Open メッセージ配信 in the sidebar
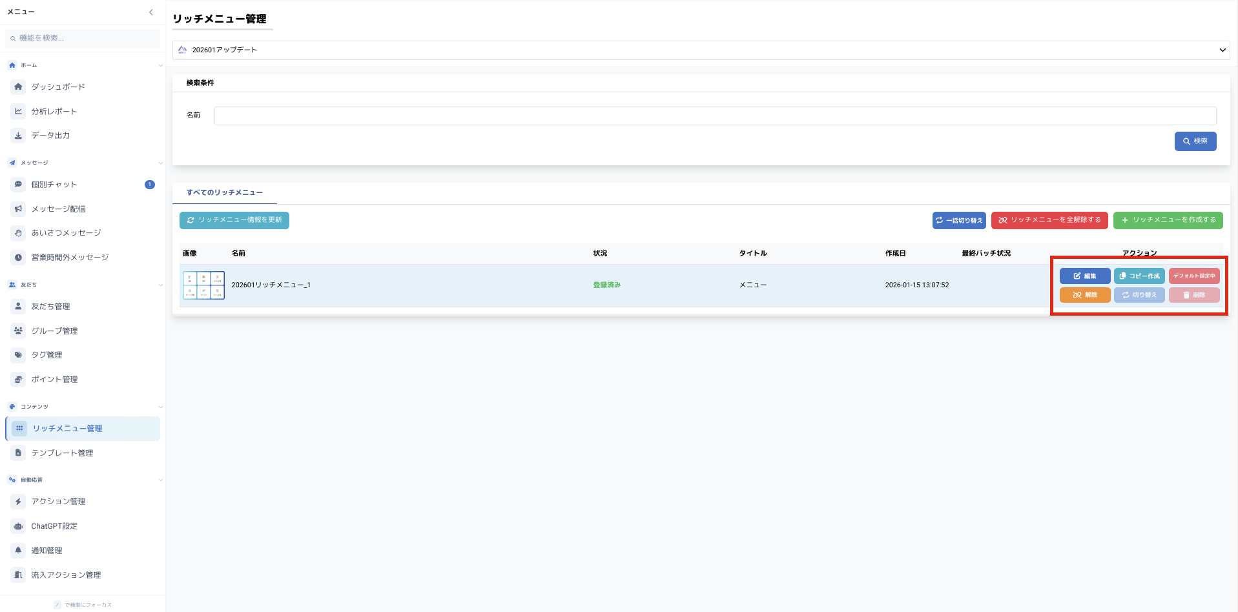 [x=58, y=209]
